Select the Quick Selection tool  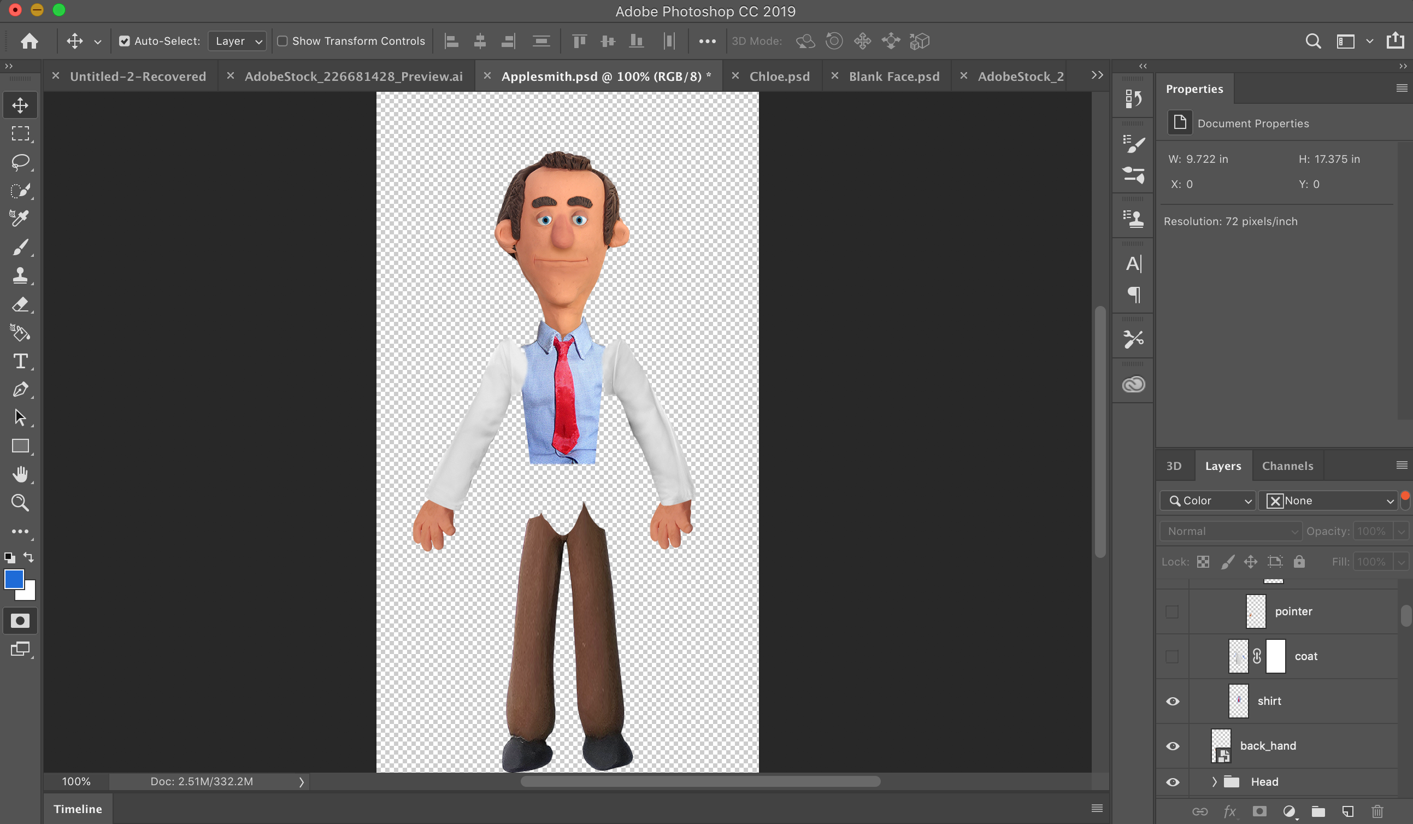point(20,191)
